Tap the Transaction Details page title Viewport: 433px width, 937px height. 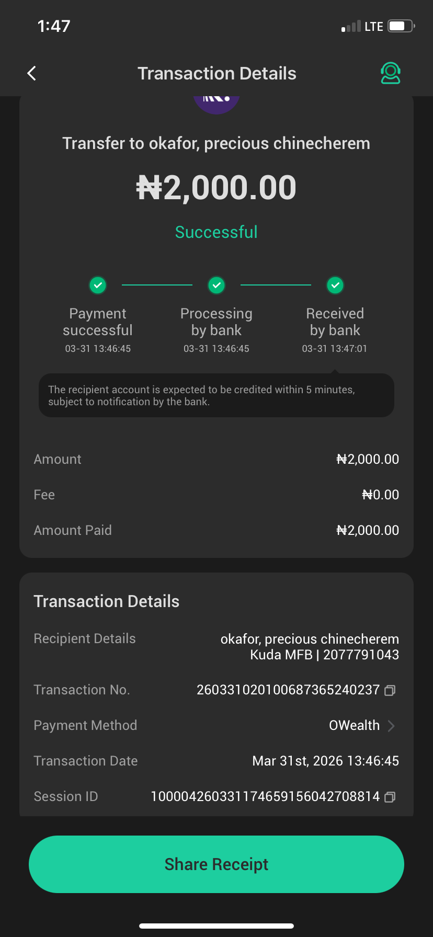(x=216, y=74)
